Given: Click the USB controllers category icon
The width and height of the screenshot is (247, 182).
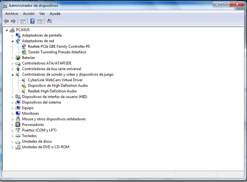Looking at the screenshot, I should 18,69.
